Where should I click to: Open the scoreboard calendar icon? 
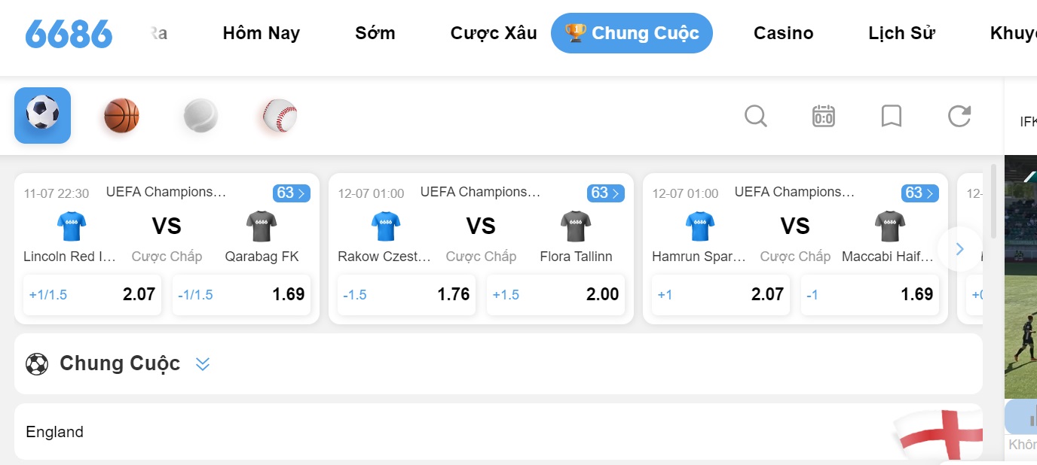tap(824, 116)
